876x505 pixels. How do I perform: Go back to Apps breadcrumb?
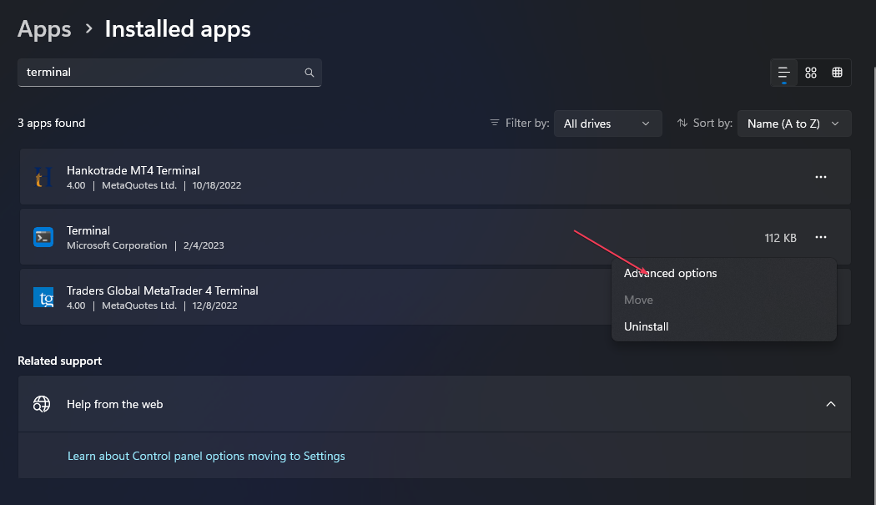point(44,29)
